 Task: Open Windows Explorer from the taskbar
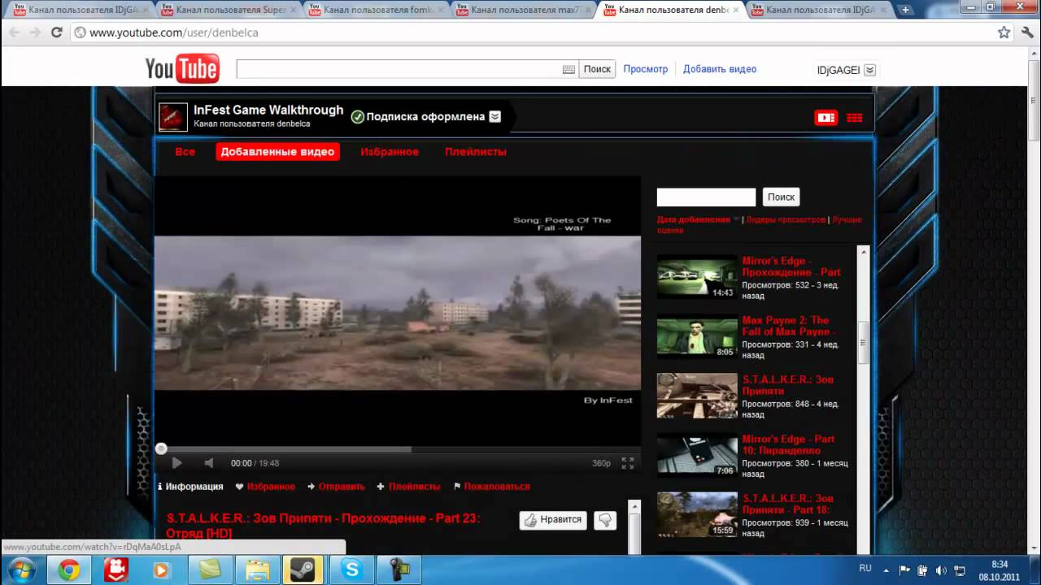point(258,570)
